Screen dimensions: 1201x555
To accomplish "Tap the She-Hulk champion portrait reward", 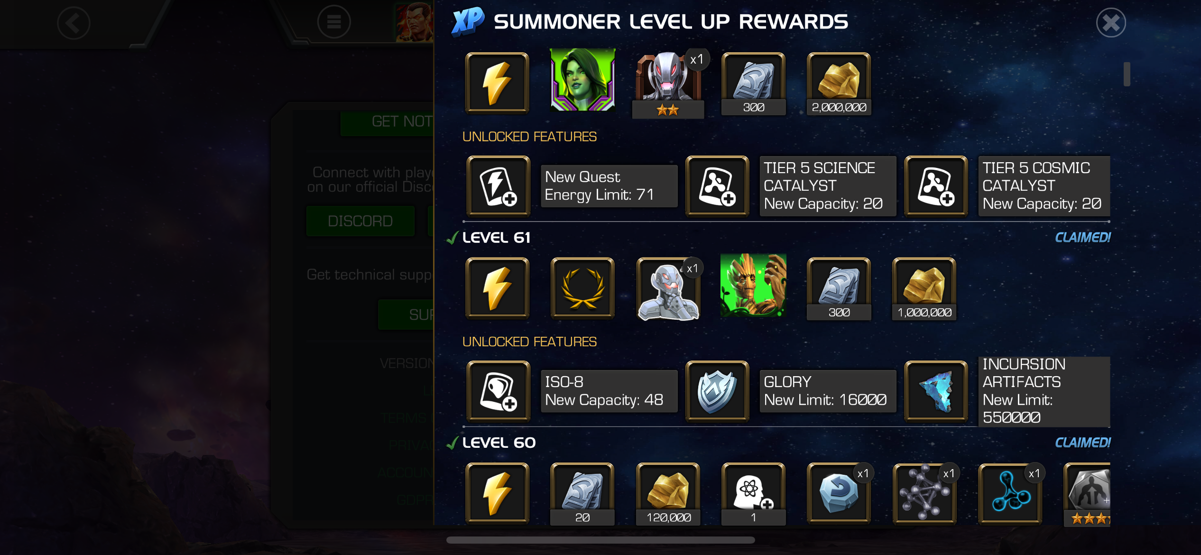I will [x=582, y=81].
